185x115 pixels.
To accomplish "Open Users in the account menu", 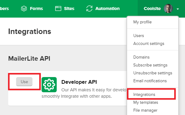I will (x=139, y=36).
